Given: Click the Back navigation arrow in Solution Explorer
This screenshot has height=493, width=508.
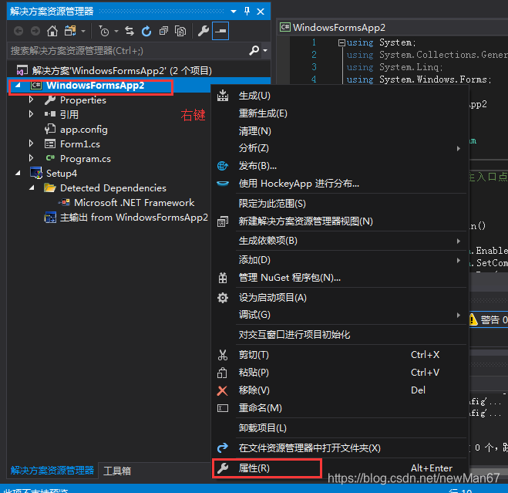Looking at the screenshot, I should click(x=19, y=31).
